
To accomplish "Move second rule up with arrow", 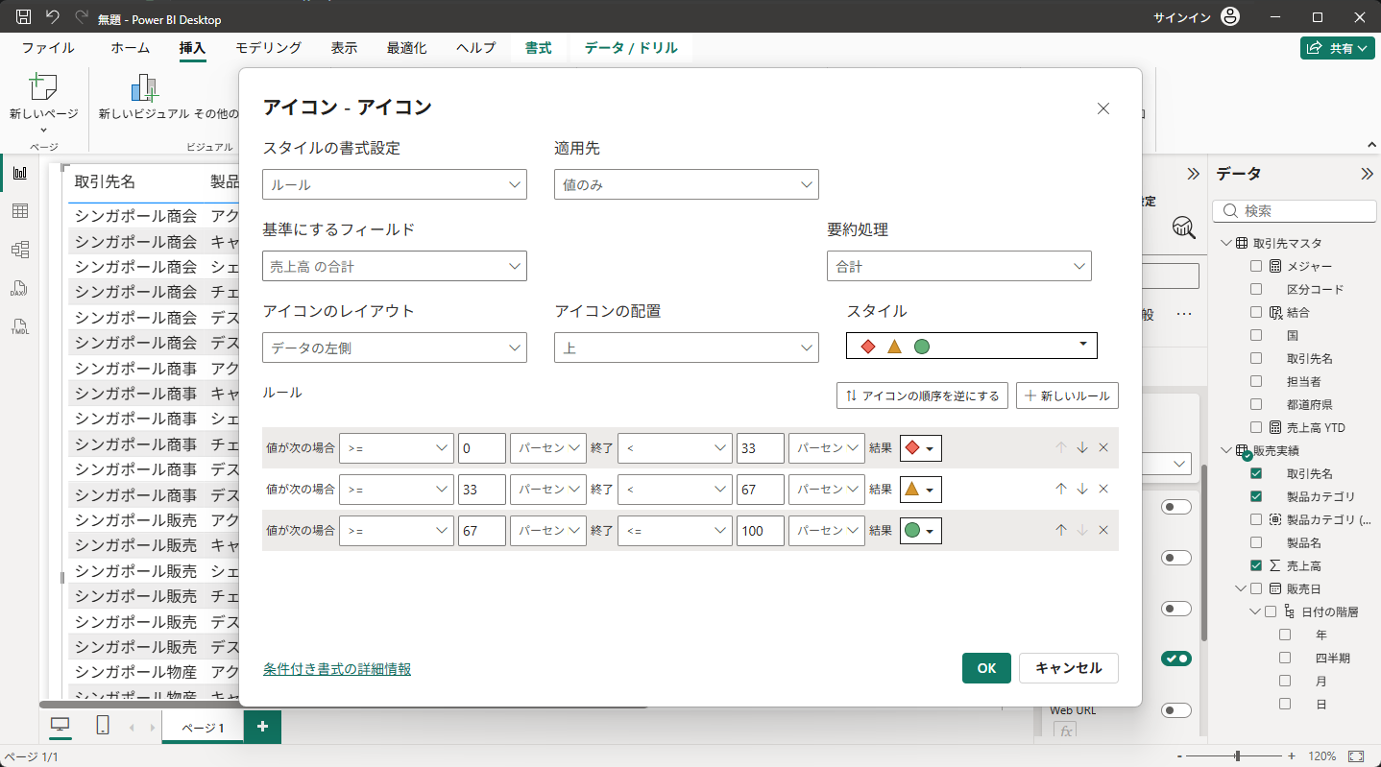I will click(1061, 489).
